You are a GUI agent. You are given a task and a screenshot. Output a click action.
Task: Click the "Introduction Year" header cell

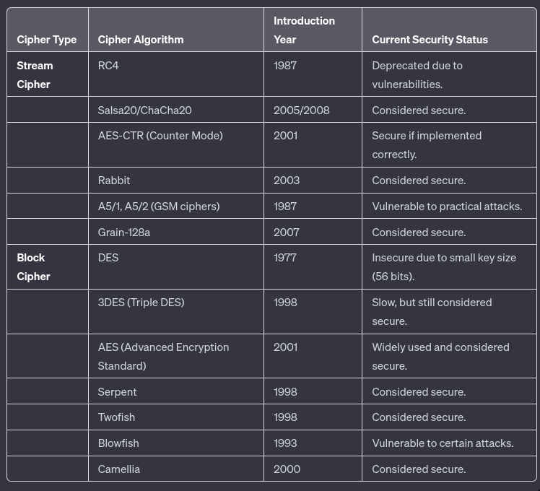click(x=304, y=30)
